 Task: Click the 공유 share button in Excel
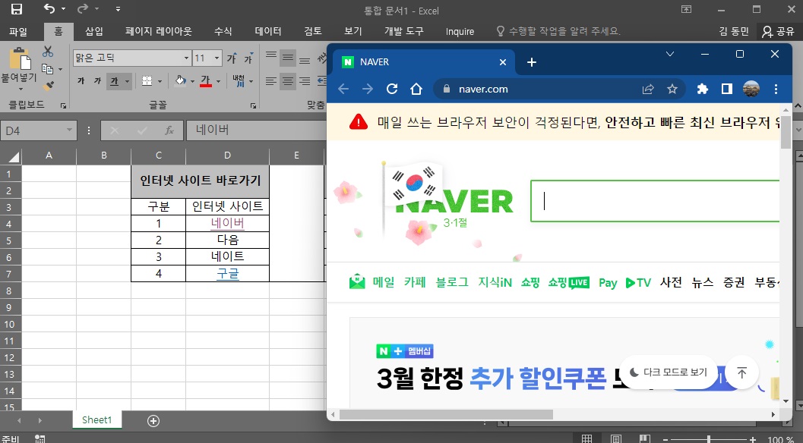tap(778, 32)
